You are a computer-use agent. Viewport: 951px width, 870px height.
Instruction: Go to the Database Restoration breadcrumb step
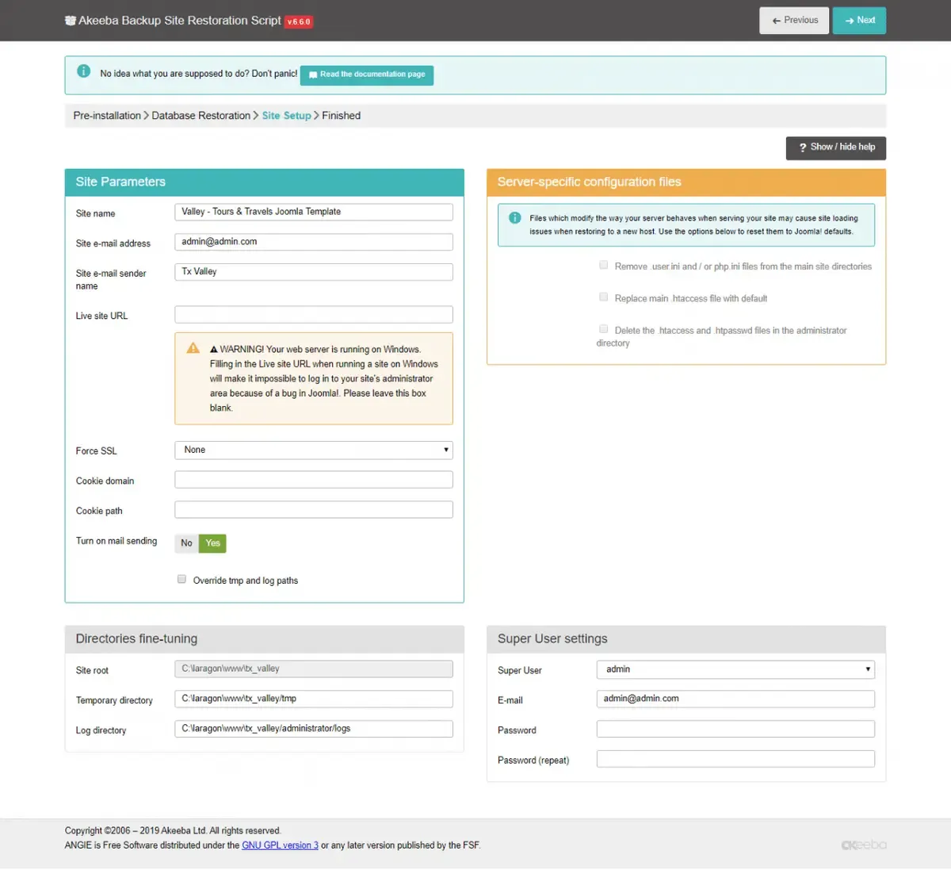[201, 116]
